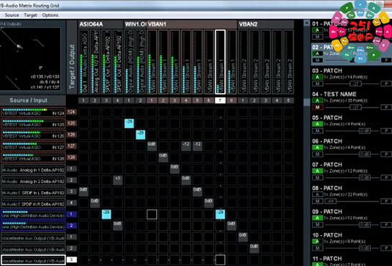Select the VBAN2 output group header
Image resolution: width=392 pixels, height=266 pixels.
coord(265,24)
